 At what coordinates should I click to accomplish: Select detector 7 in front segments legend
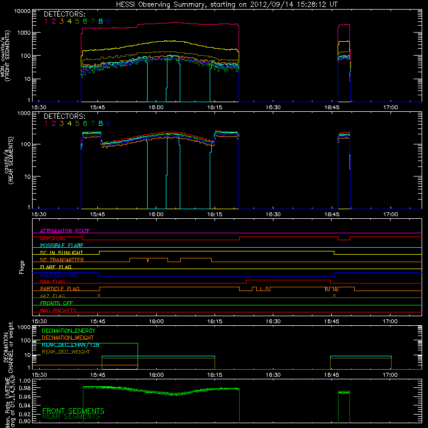coord(93,21)
